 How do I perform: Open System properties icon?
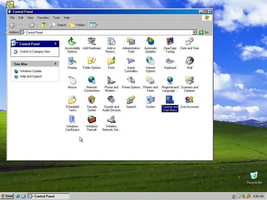[x=150, y=100]
